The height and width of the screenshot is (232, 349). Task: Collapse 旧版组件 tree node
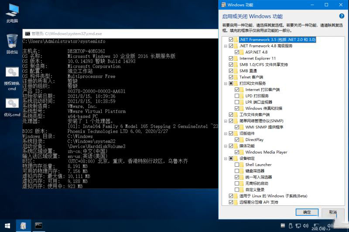click(226, 134)
